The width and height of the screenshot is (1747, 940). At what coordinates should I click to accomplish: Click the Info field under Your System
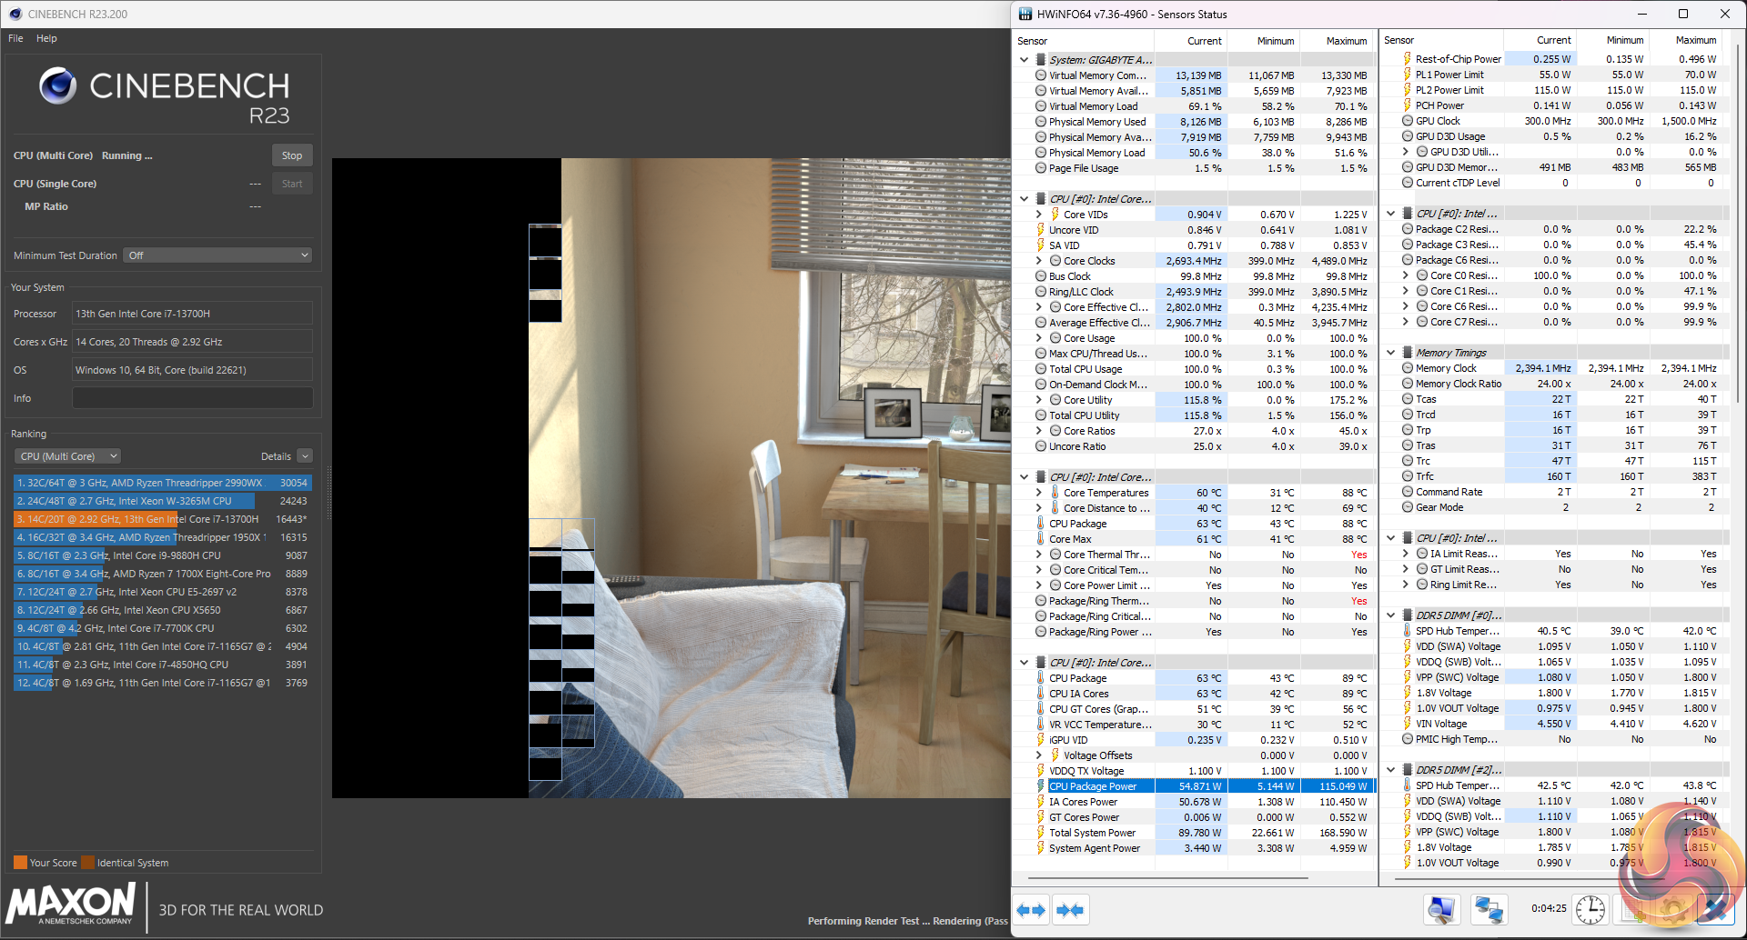(x=192, y=398)
